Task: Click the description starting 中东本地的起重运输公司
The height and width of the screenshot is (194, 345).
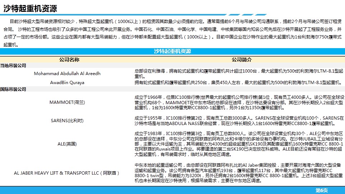Action: [x=239, y=173]
